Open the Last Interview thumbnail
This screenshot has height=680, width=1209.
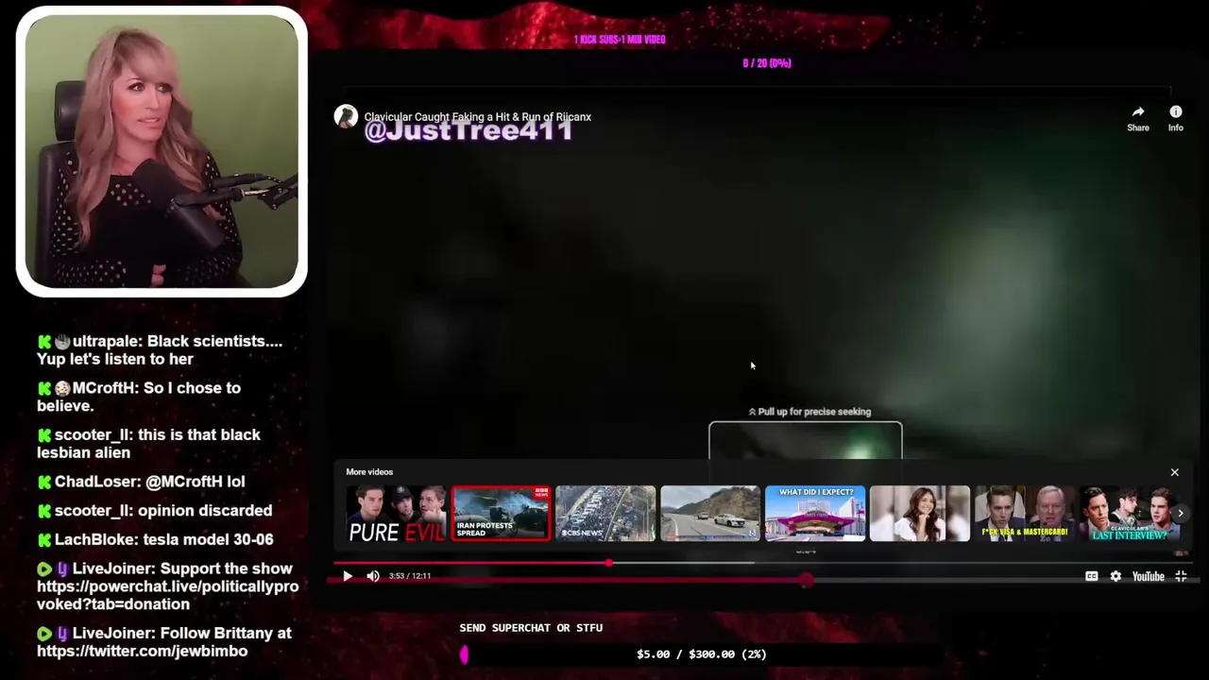pyautogui.click(x=1130, y=514)
